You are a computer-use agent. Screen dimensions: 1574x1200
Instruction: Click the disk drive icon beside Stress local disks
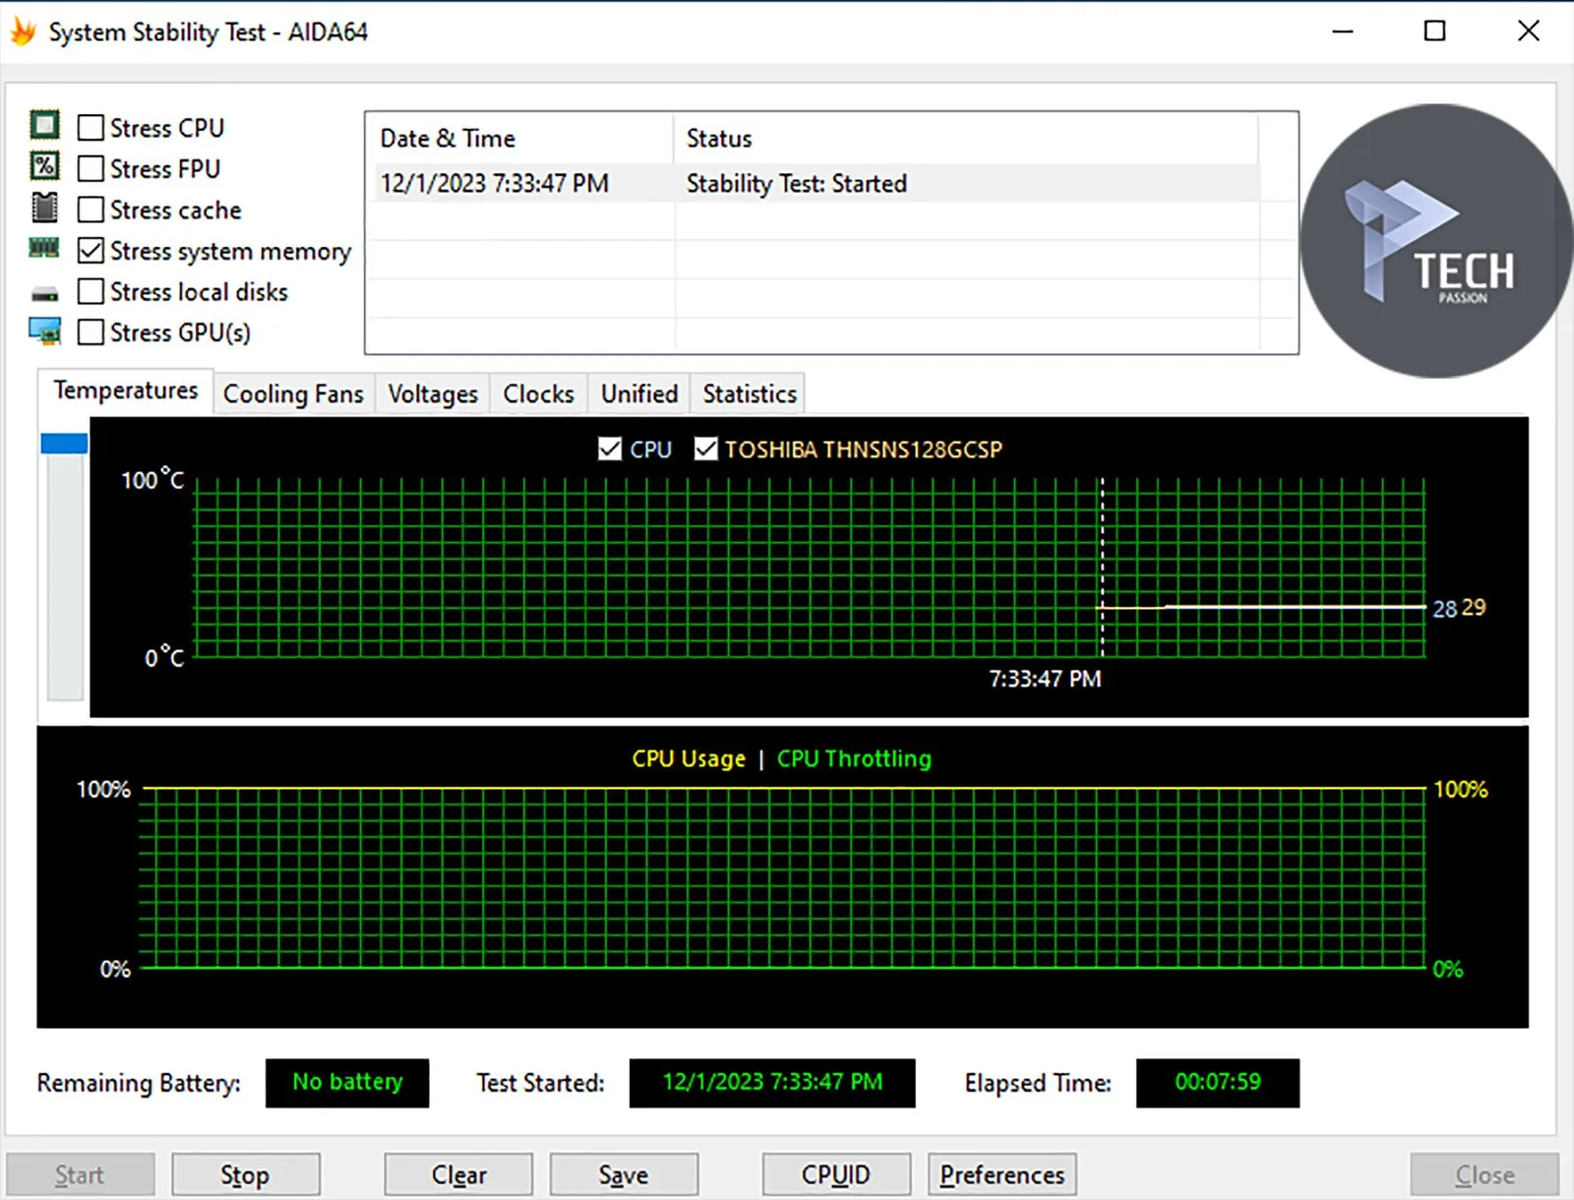[44, 294]
